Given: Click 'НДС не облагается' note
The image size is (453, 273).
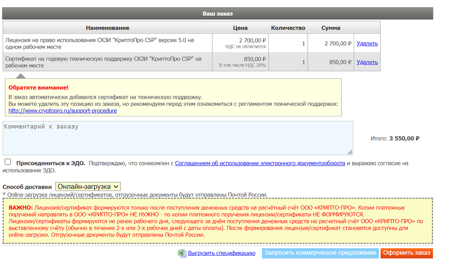Looking at the screenshot, I should click(245, 47).
